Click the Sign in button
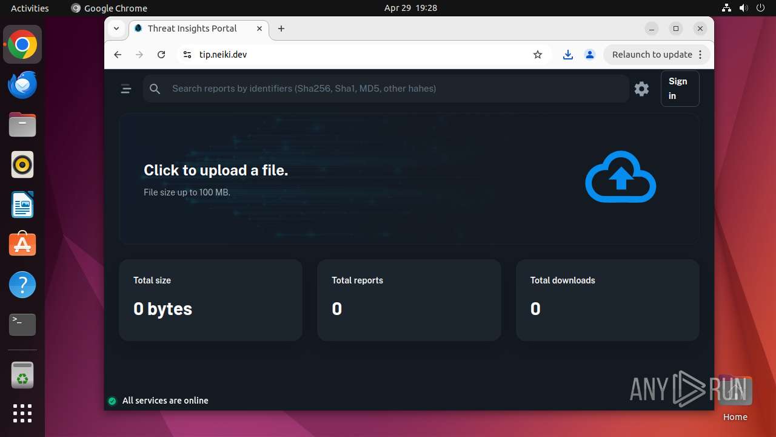Screen dimensions: 776x437 [x=680, y=89]
